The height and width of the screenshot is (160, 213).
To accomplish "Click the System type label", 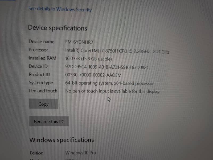I will [41, 83].
